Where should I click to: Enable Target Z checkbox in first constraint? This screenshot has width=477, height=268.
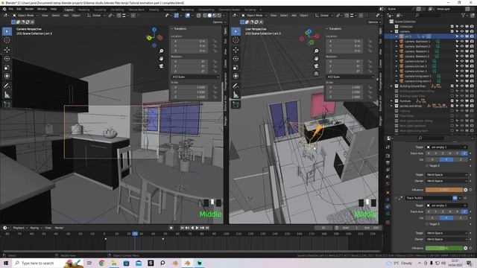pos(427,166)
